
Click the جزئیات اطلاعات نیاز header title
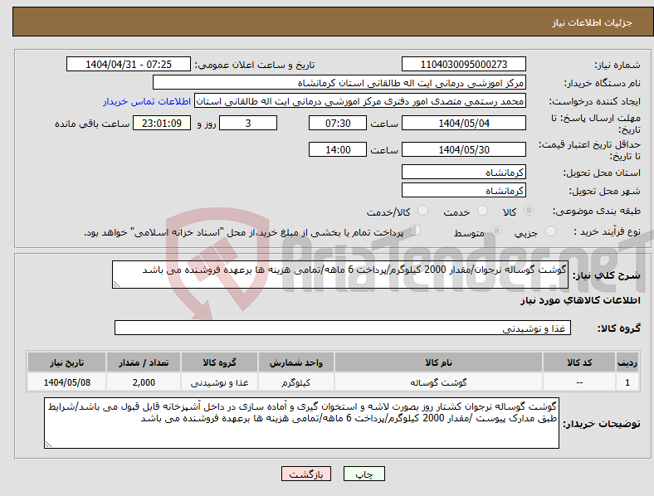[593, 22]
